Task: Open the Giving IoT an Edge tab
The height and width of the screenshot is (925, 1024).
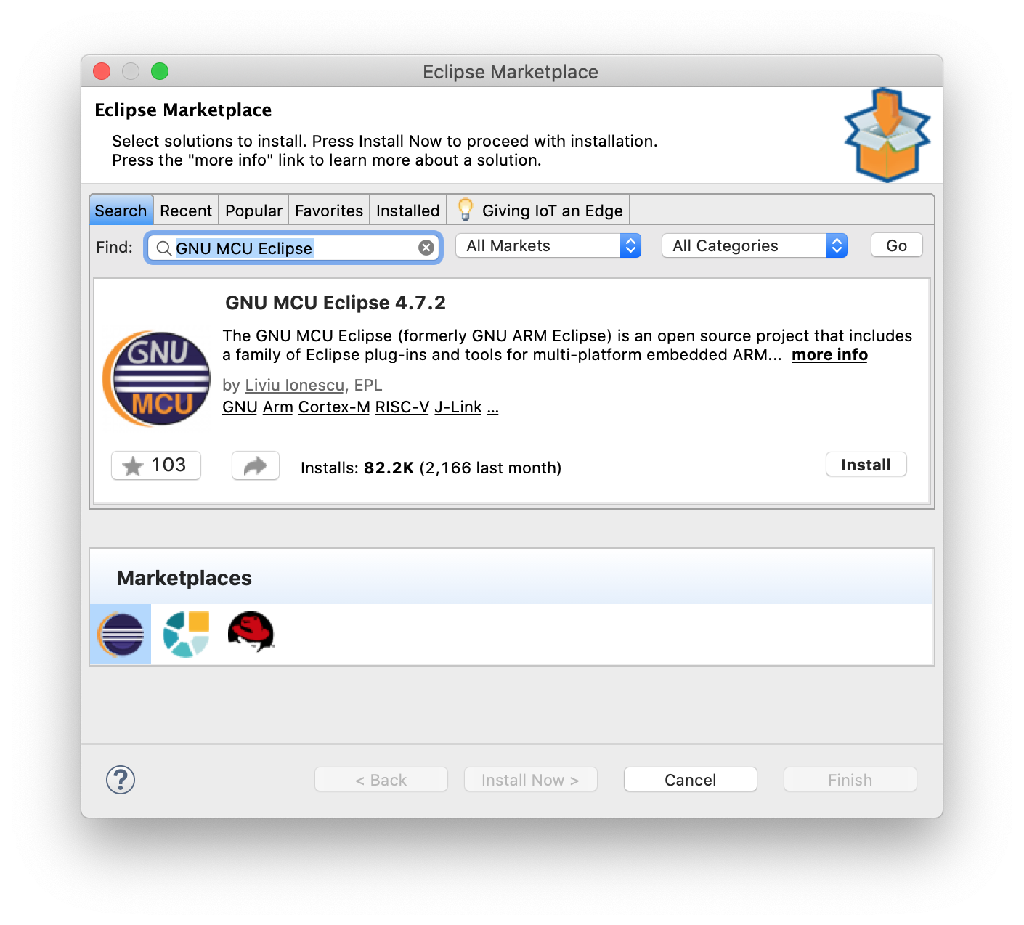Action: point(539,211)
